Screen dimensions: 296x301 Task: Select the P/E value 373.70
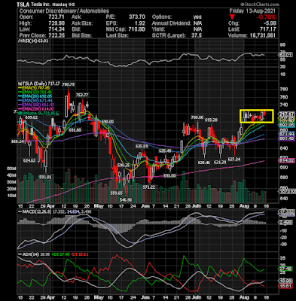tap(137, 17)
